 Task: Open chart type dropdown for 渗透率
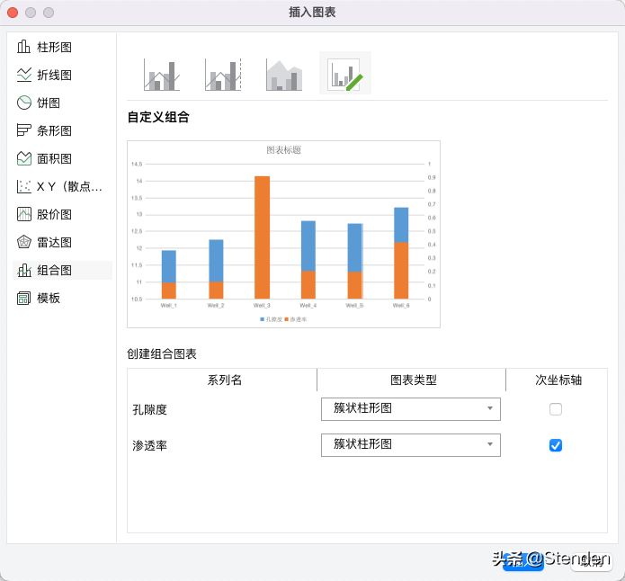click(411, 445)
